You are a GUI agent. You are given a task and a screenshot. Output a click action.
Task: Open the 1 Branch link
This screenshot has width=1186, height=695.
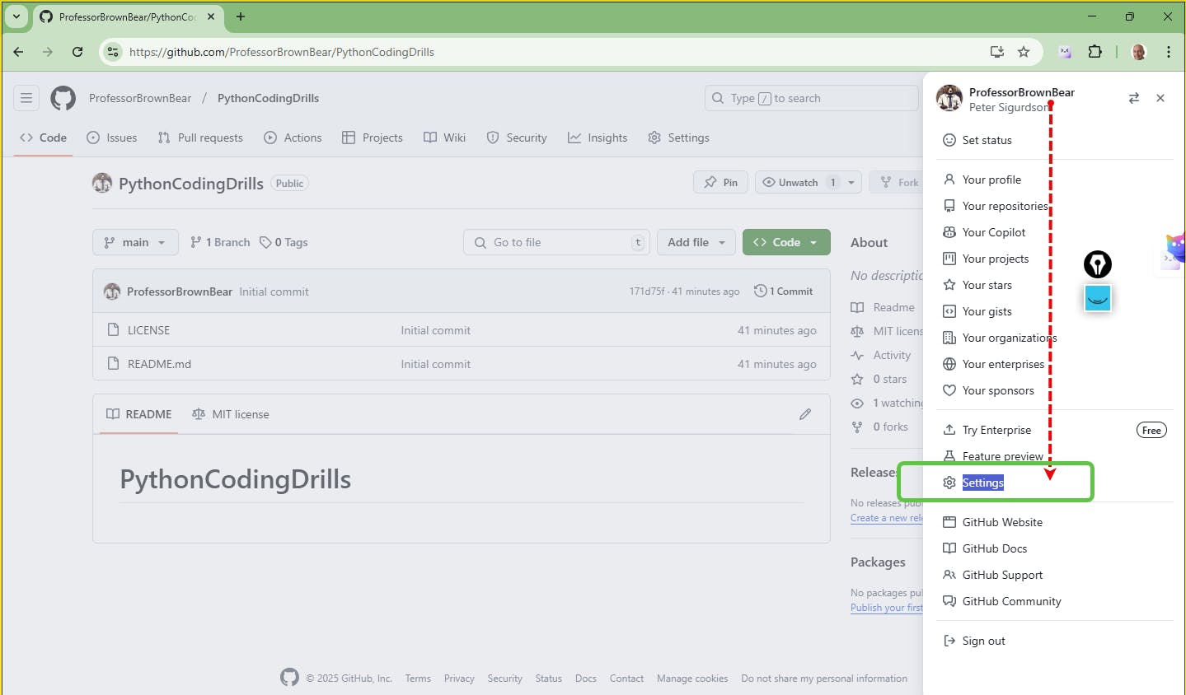coord(220,242)
